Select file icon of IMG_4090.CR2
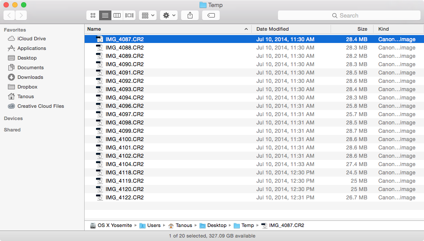 point(100,64)
